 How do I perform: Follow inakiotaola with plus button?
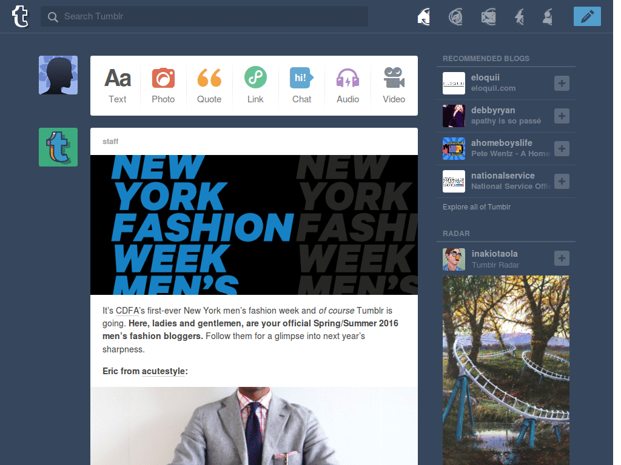[562, 258]
